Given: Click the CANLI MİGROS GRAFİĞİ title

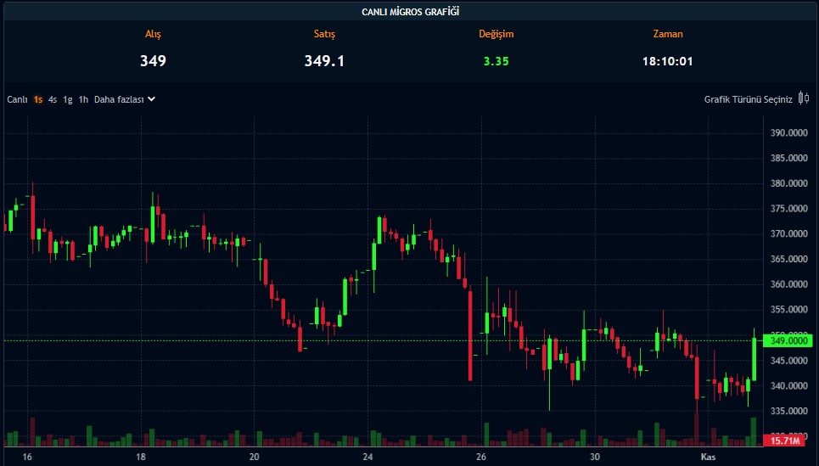Looking at the screenshot, I should 411,12.
